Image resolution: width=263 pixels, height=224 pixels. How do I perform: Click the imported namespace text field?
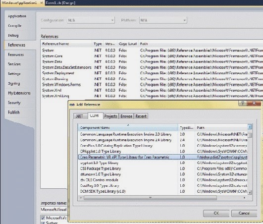tap(54, 210)
